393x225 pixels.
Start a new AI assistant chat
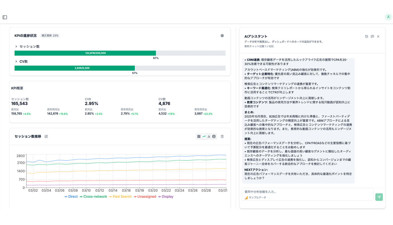tap(372, 36)
